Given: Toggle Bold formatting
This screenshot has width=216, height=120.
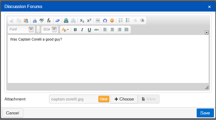Looking at the screenshot, I should click(75, 30).
